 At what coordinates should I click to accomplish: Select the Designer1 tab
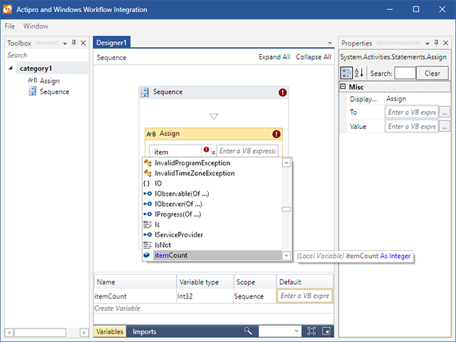pos(111,43)
